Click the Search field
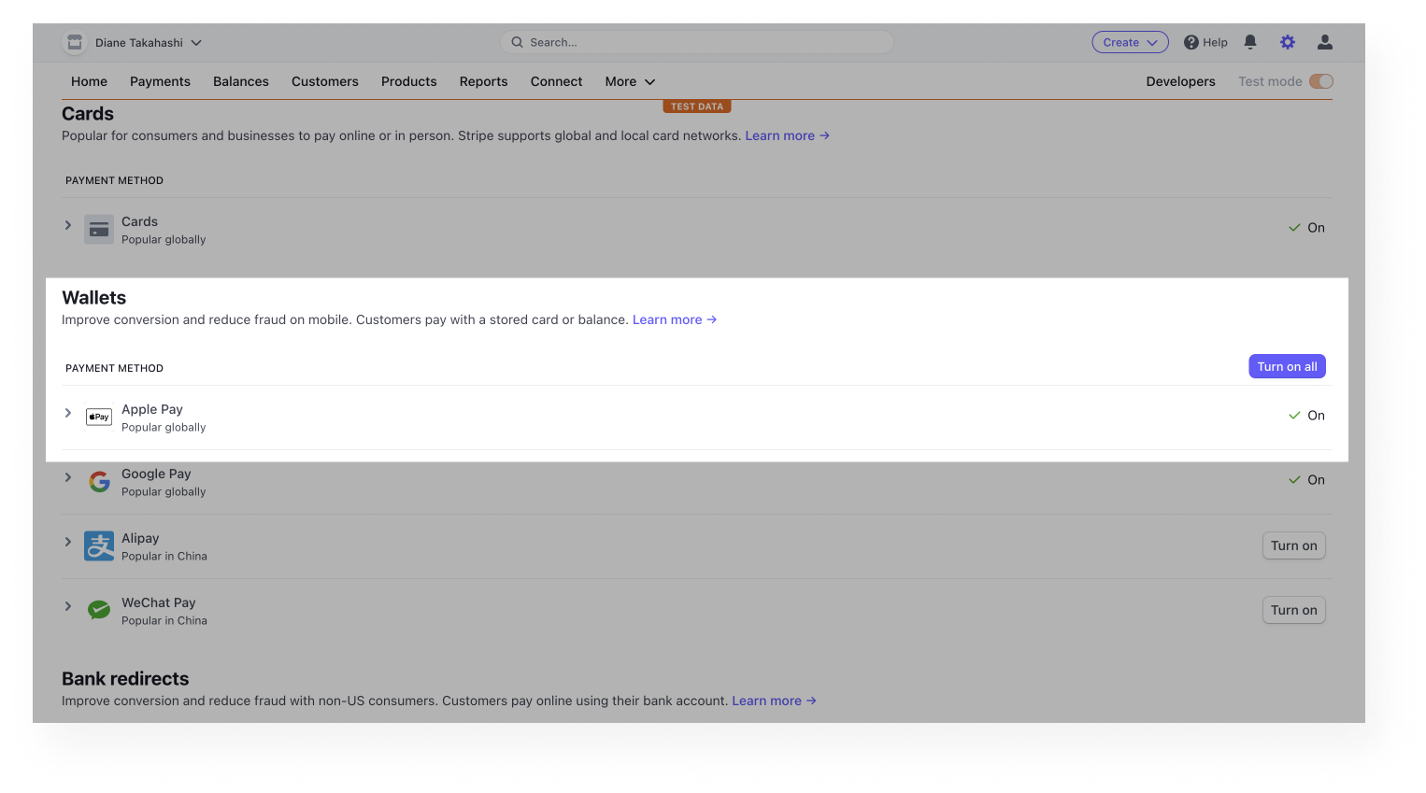 click(696, 42)
